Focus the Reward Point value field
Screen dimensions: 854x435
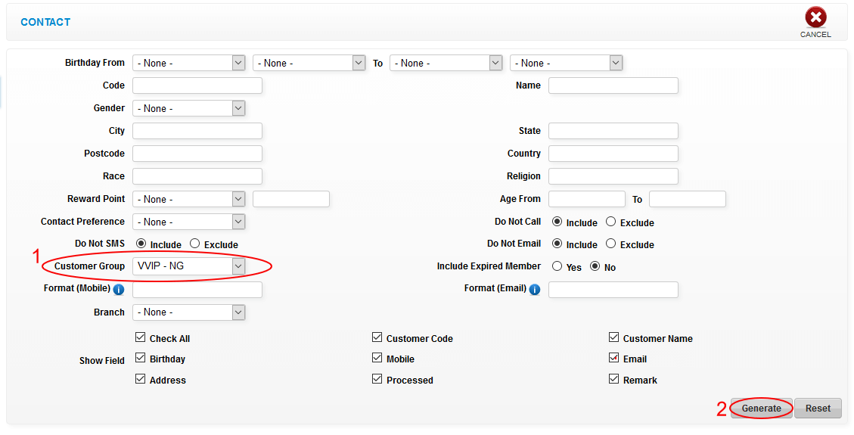coord(290,199)
